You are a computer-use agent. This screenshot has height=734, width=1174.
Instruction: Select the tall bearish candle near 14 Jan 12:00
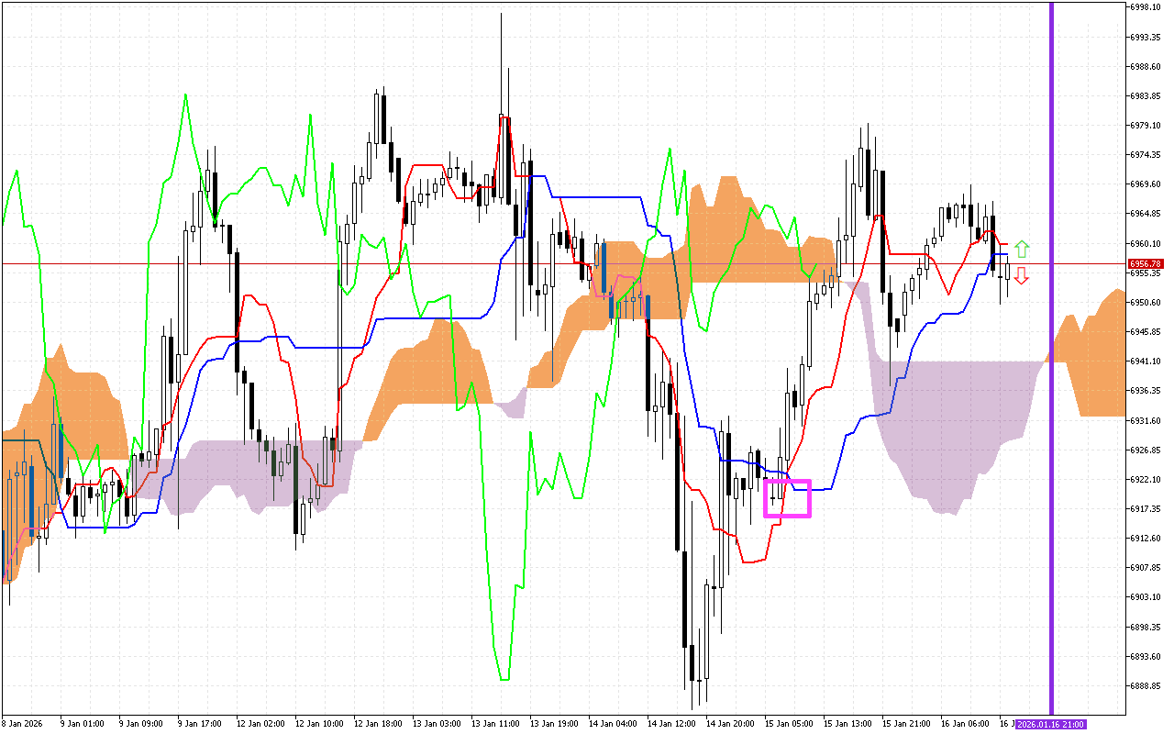pyautogui.click(x=685, y=596)
